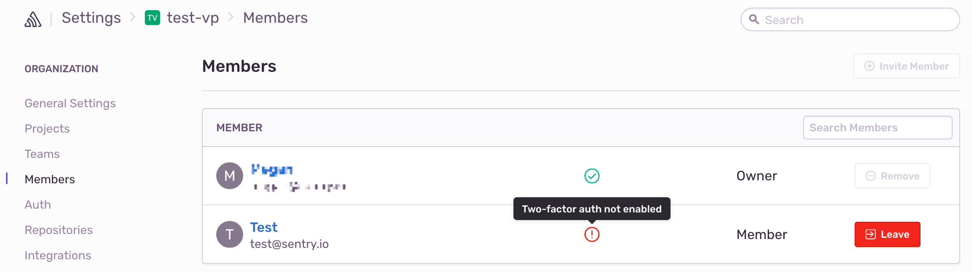Go to General Settings in sidebar
The image size is (972, 272).
[x=70, y=103]
